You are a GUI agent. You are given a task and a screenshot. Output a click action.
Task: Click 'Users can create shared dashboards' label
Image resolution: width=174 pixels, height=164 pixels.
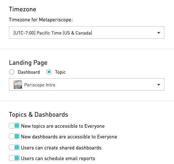pyautogui.click(x=61, y=148)
